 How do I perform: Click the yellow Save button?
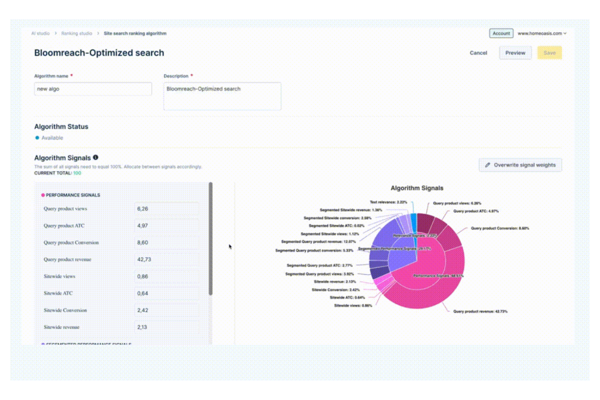tap(549, 53)
